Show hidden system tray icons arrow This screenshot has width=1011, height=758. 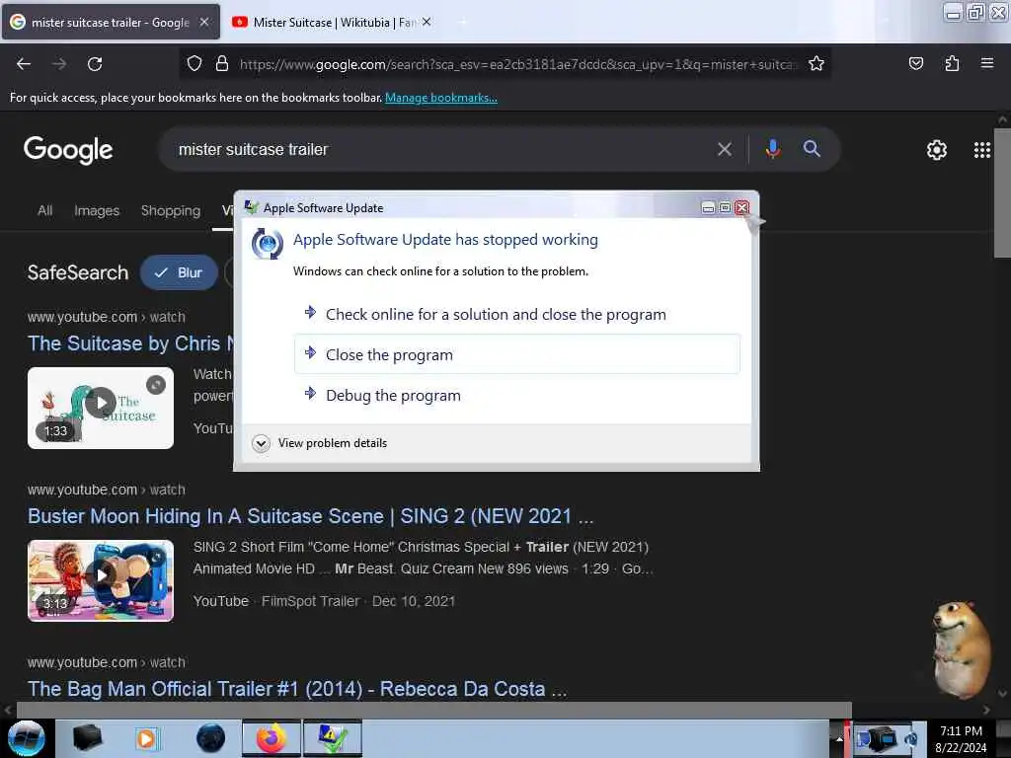click(839, 739)
